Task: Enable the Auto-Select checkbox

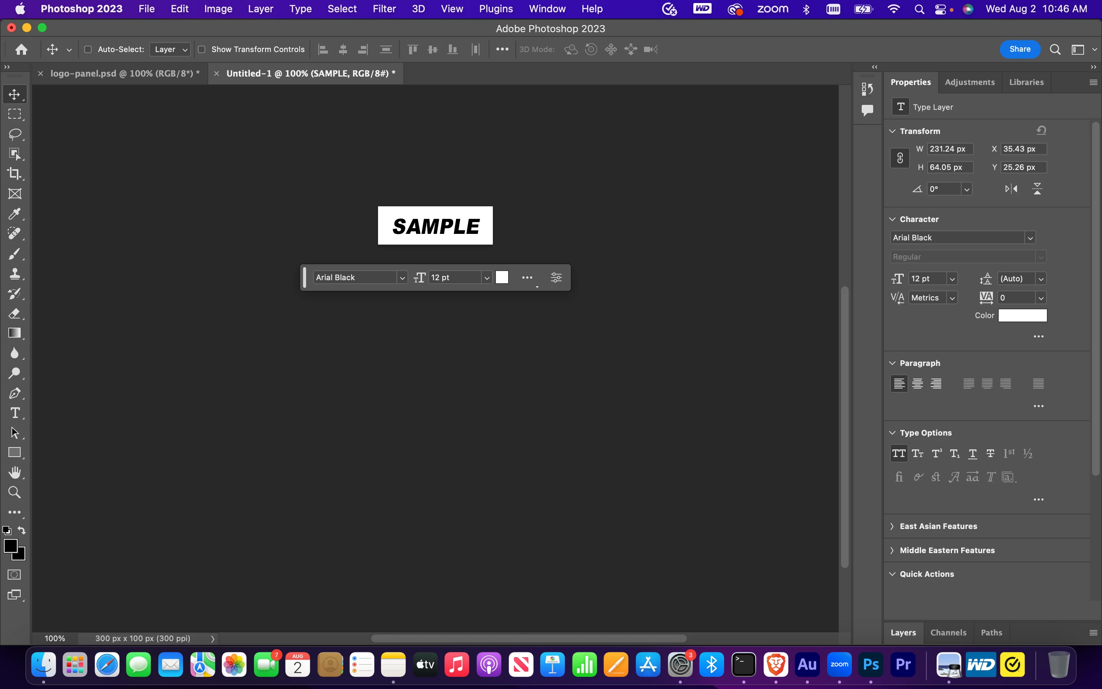Action: (88, 49)
